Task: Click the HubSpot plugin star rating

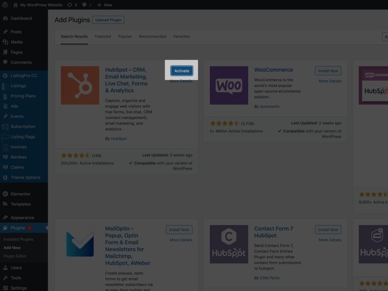Action: (76, 155)
